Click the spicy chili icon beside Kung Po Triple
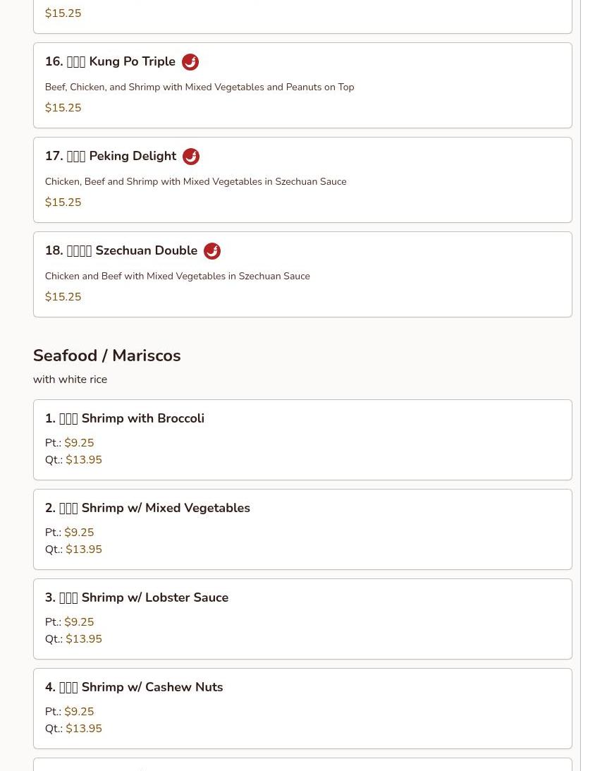The image size is (595, 771). click(x=190, y=62)
